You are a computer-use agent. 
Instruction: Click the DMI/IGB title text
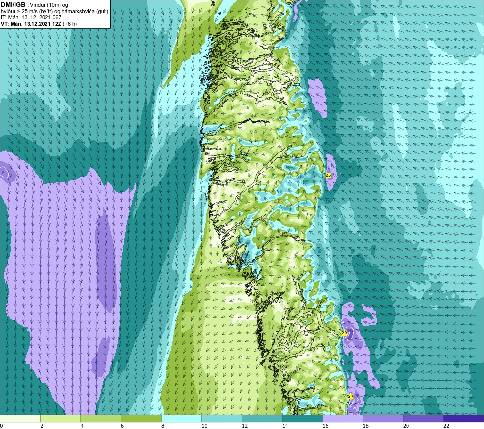13,5
